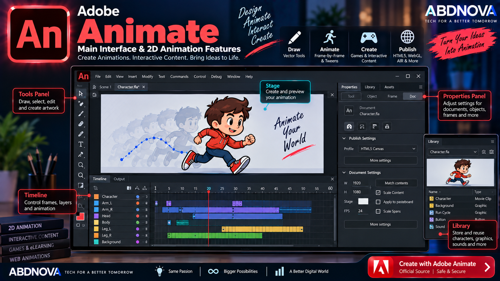Toggle the Arm_L layer orange dot
Viewport: 500px width, 281px height.
coord(137,203)
